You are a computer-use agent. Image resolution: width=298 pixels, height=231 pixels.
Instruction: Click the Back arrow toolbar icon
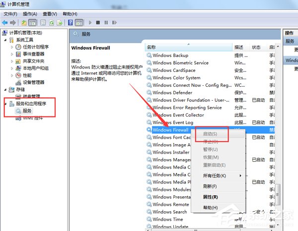click(5, 23)
